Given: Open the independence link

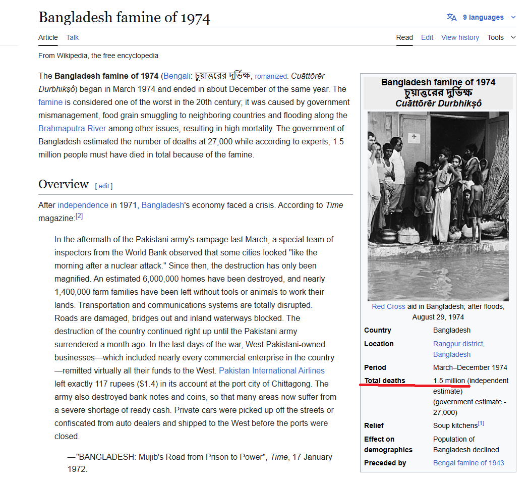Looking at the screenshot, I should coord(83,205).
